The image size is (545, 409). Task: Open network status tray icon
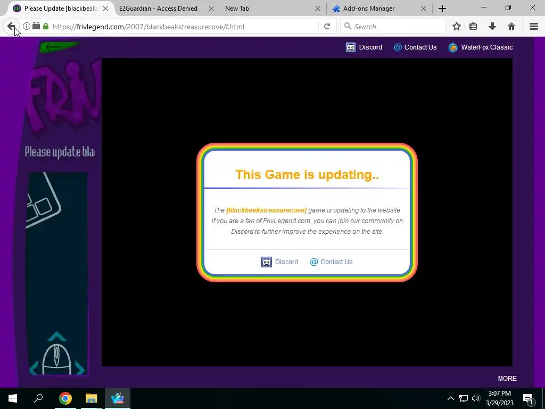point(464,398)
